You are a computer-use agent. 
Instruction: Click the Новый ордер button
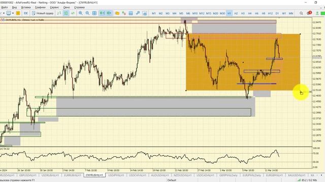coord(43,13)
